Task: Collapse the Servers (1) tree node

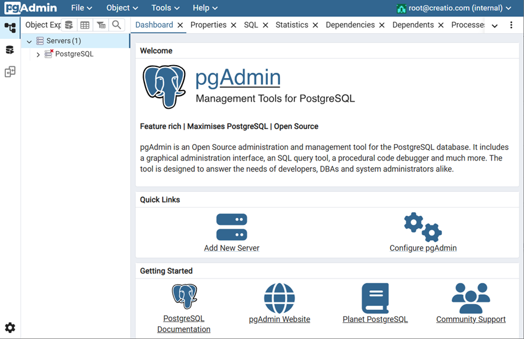Action: tap(29, 41)
